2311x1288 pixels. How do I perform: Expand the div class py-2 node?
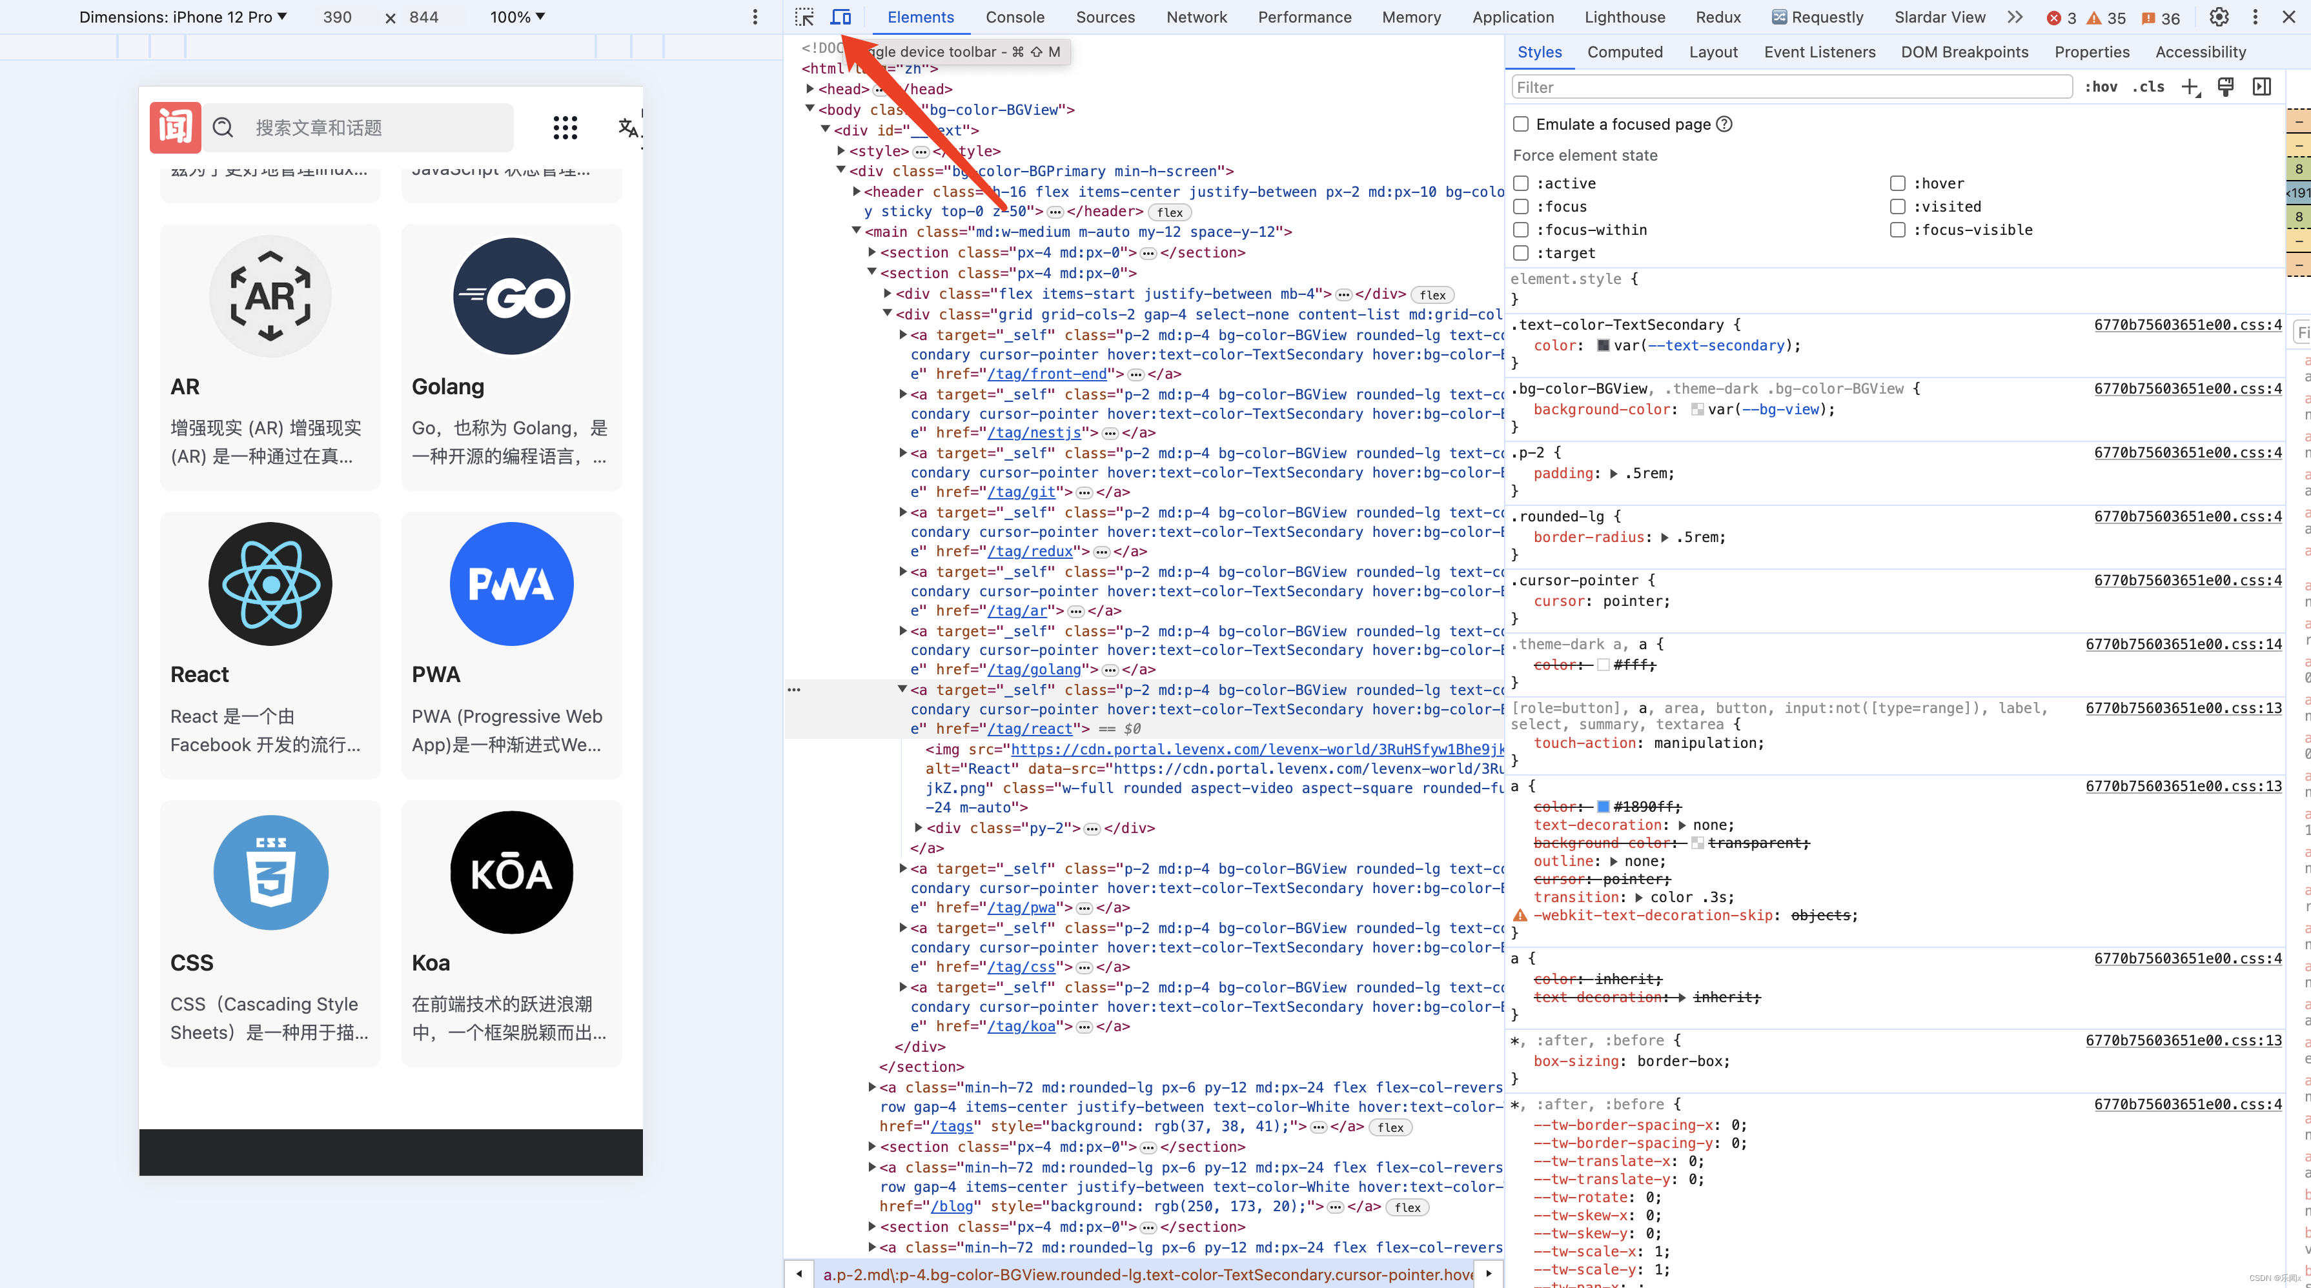tap(918, 828)
